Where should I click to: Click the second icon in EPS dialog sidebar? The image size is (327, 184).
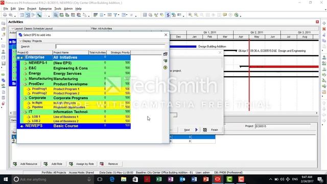coord(166,61)
